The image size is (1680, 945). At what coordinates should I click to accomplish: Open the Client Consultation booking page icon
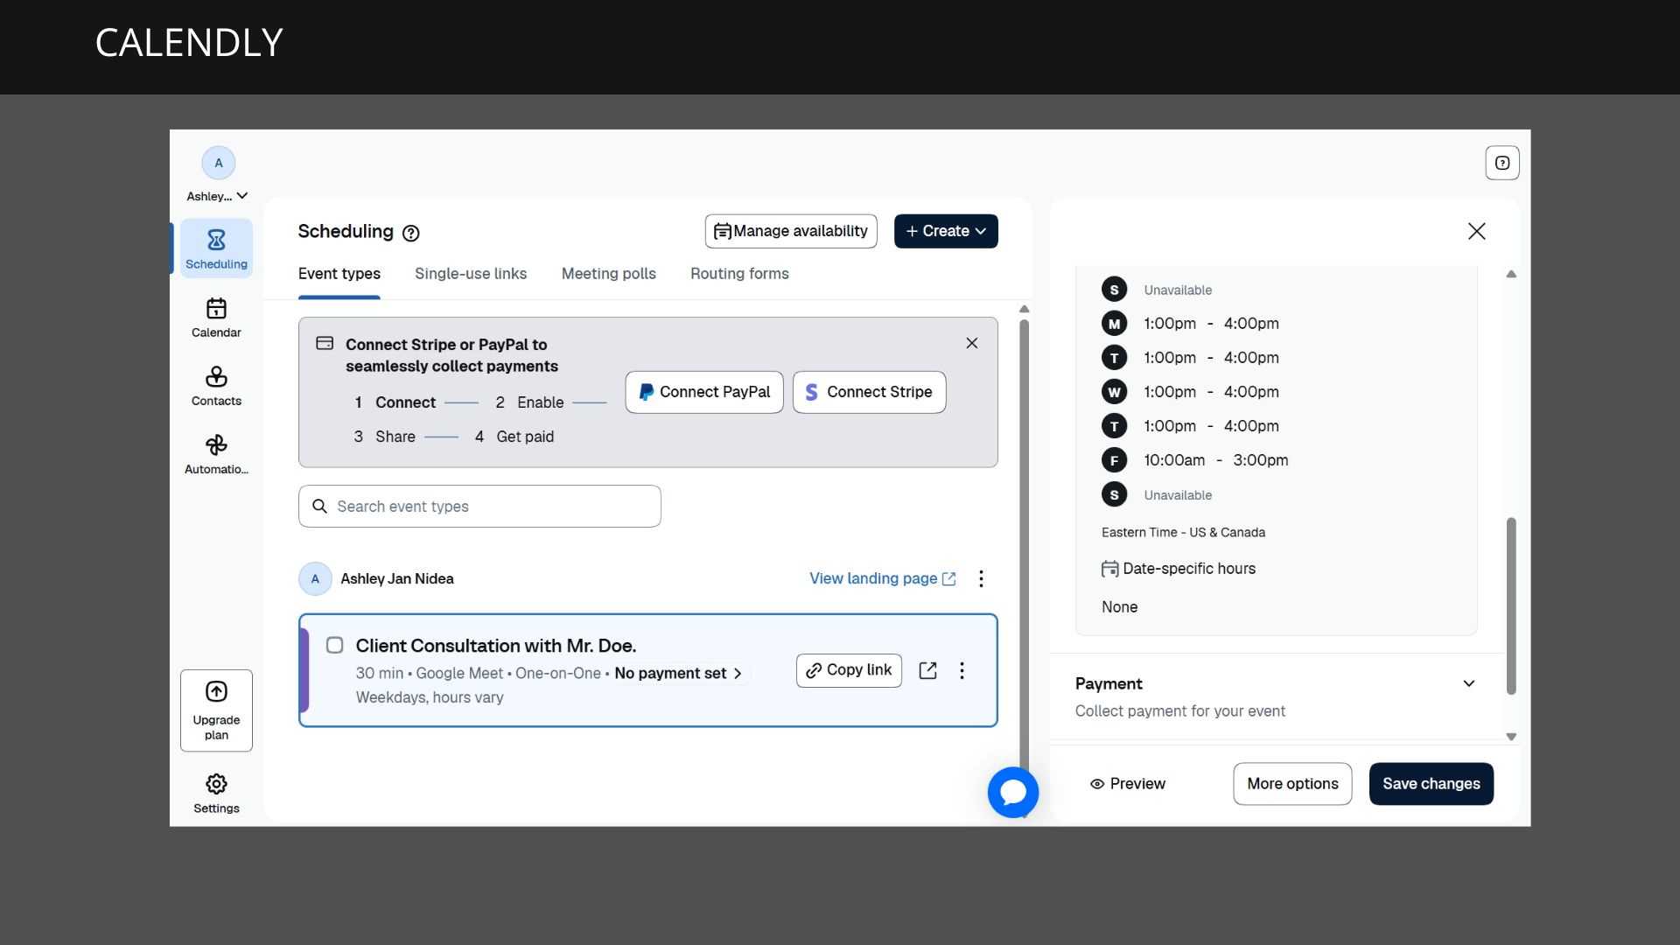click(x=928, y=670)
